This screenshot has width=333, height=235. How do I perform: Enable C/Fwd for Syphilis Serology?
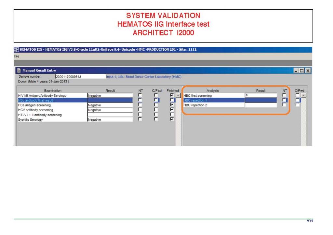[x=156, y=120]
